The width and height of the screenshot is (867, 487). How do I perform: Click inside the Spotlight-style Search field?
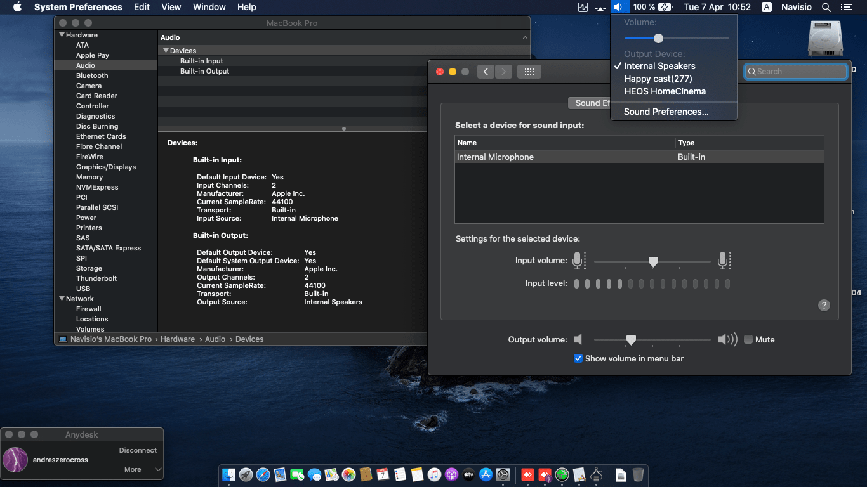pyautogui.click(x=795, y=71)
